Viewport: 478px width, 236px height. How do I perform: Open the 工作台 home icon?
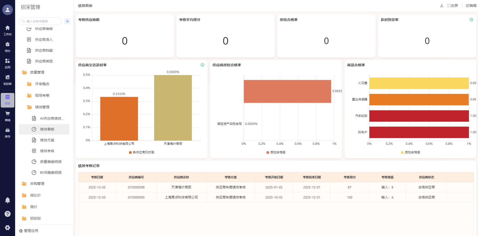(x=8, y=30)
